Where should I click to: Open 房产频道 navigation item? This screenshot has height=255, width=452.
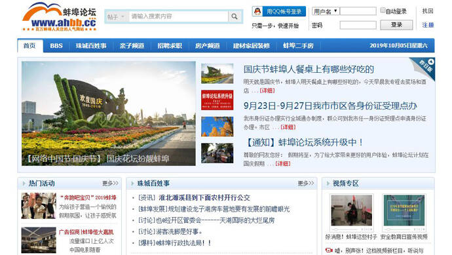pos(207,46)
